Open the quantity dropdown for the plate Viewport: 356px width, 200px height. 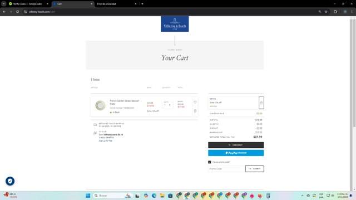pos(167,104)
